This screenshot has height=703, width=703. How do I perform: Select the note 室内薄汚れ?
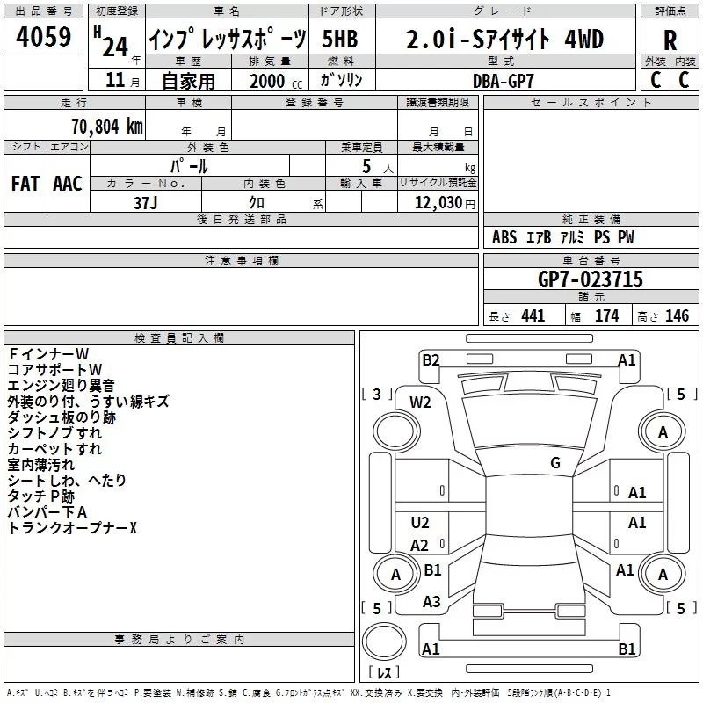coord(41,465)
